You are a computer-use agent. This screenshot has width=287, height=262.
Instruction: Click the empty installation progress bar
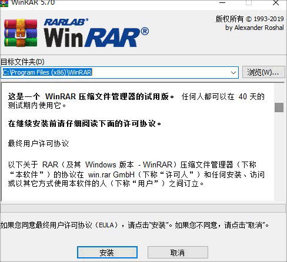pyautogui.click(x=143, y=208)
